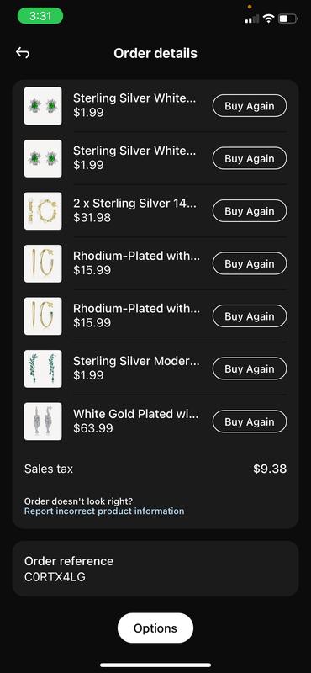Buy Again the Sterling Silver Modern item

[250, 368]
